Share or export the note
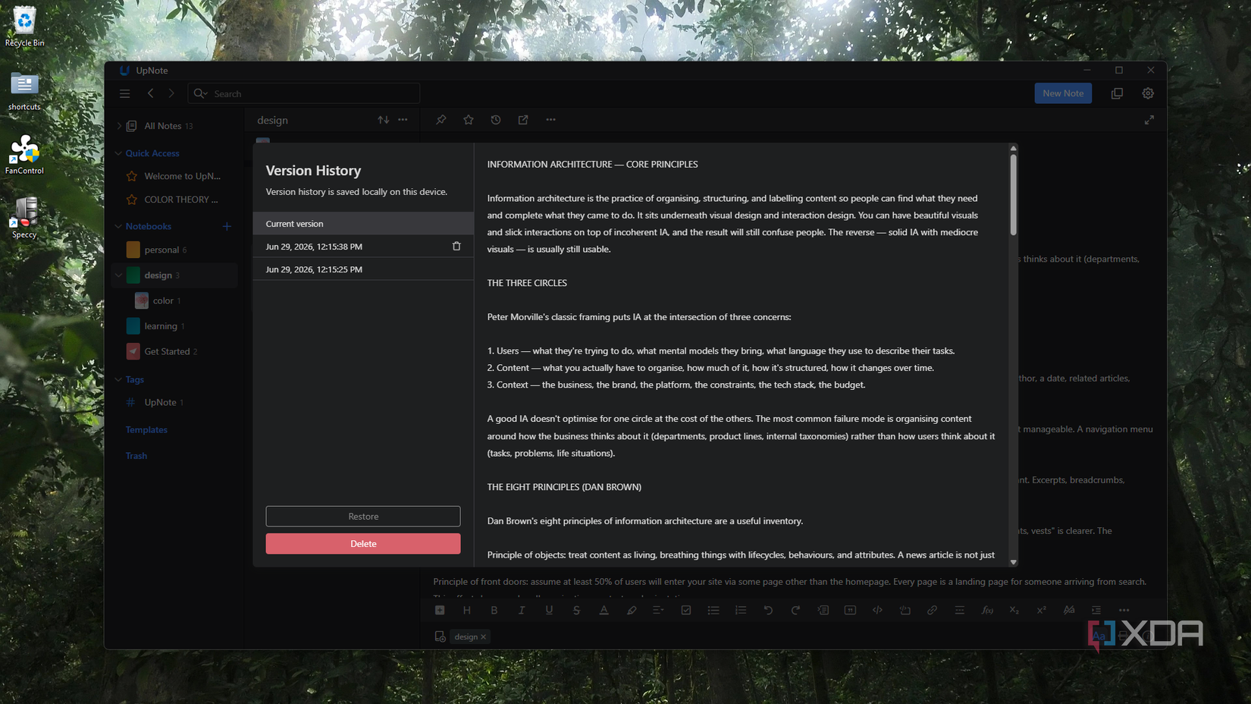Screen dimensions: 1251x704 click(x=523, y=120)
